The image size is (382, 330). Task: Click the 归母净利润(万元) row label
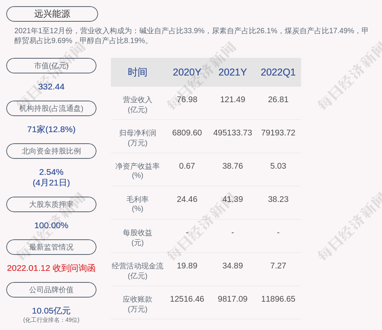click(138, 138)
